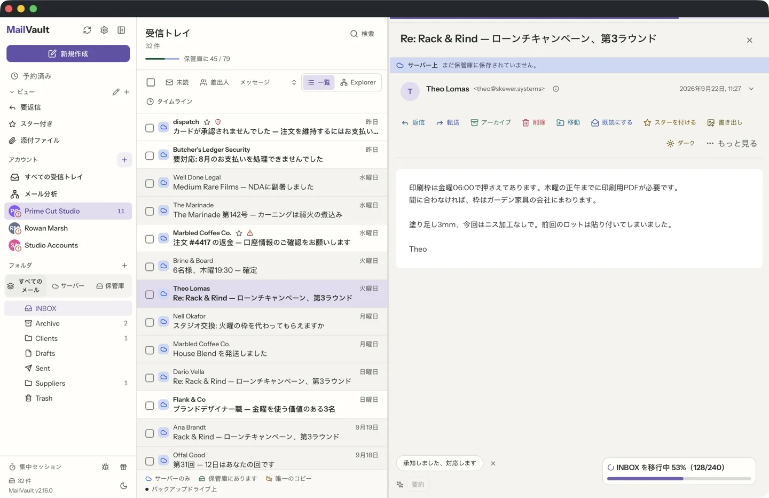Create a new folder with the plus icon
The image size is (769, 498).
coord(124,266)
